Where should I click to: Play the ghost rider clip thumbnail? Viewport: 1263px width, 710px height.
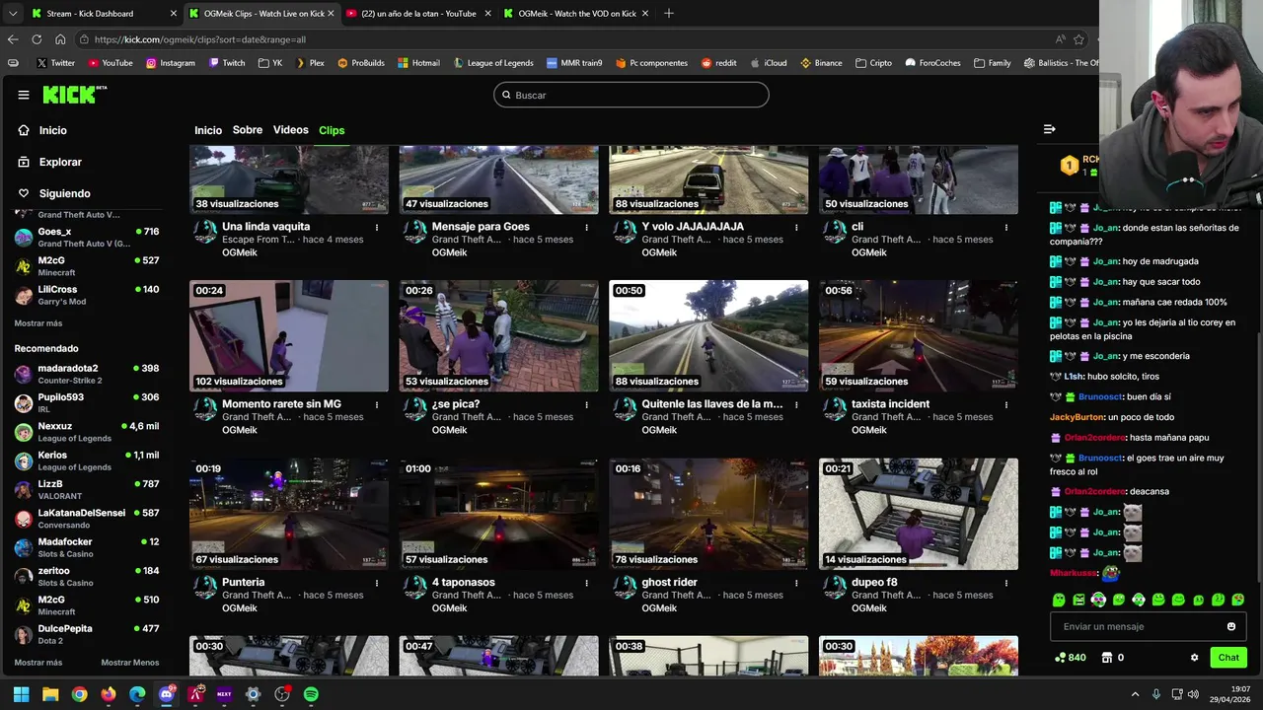(x=708, y=514)
